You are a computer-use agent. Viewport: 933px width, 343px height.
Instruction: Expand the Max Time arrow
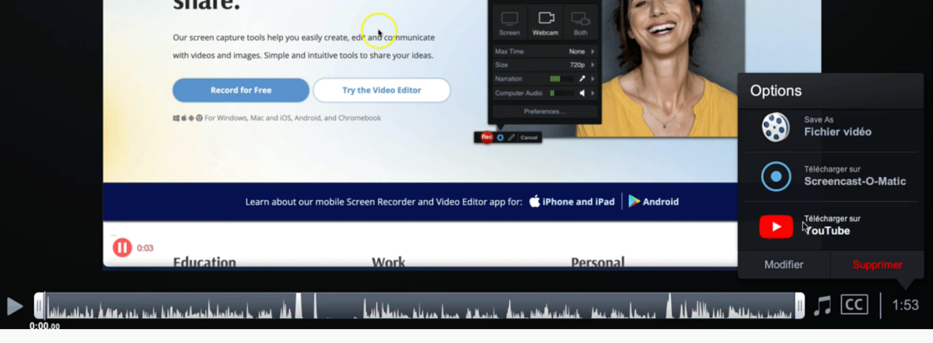pyautogui.click(x=593, y=51)
